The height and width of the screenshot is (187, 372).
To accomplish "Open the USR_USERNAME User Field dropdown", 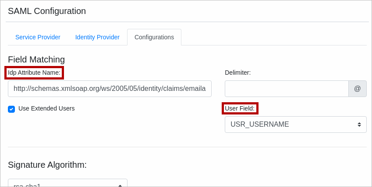I will click(289, 125).
